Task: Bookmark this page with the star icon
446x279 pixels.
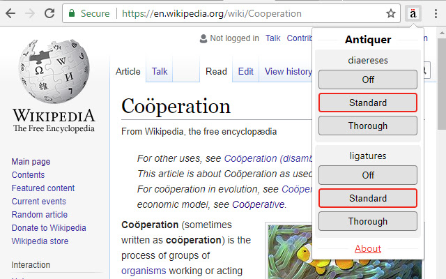Action: [x=391, y=13]
